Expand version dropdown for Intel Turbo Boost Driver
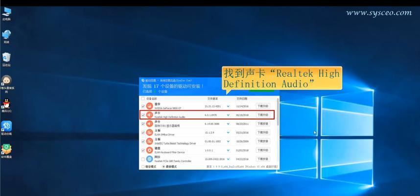Viewport: 420px width, 196px height. coord(228,141)
